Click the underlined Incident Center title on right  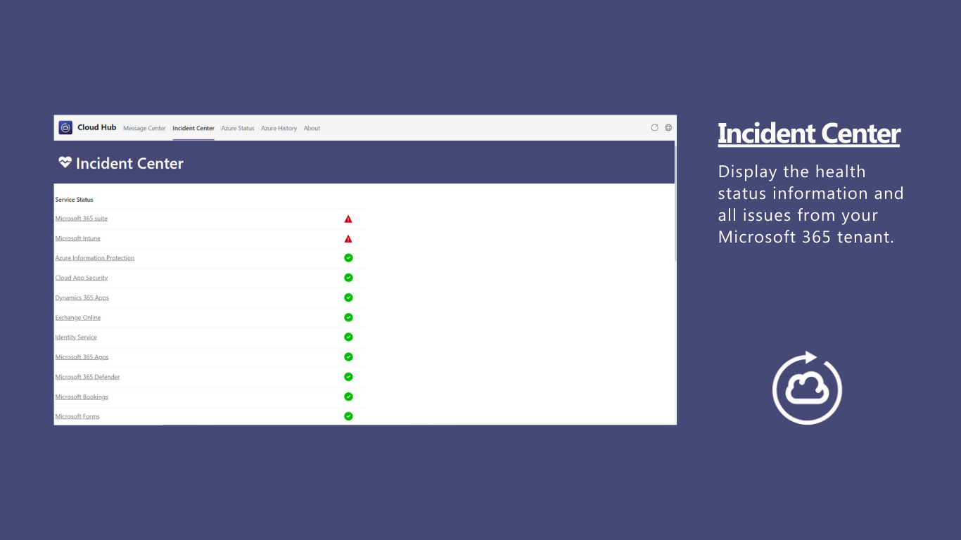pos(809,133)
